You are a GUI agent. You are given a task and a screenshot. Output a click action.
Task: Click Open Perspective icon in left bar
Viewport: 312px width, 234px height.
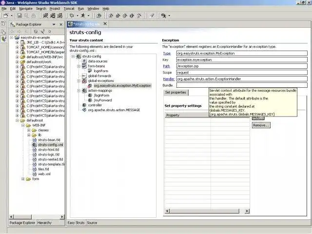click(3, 23)
